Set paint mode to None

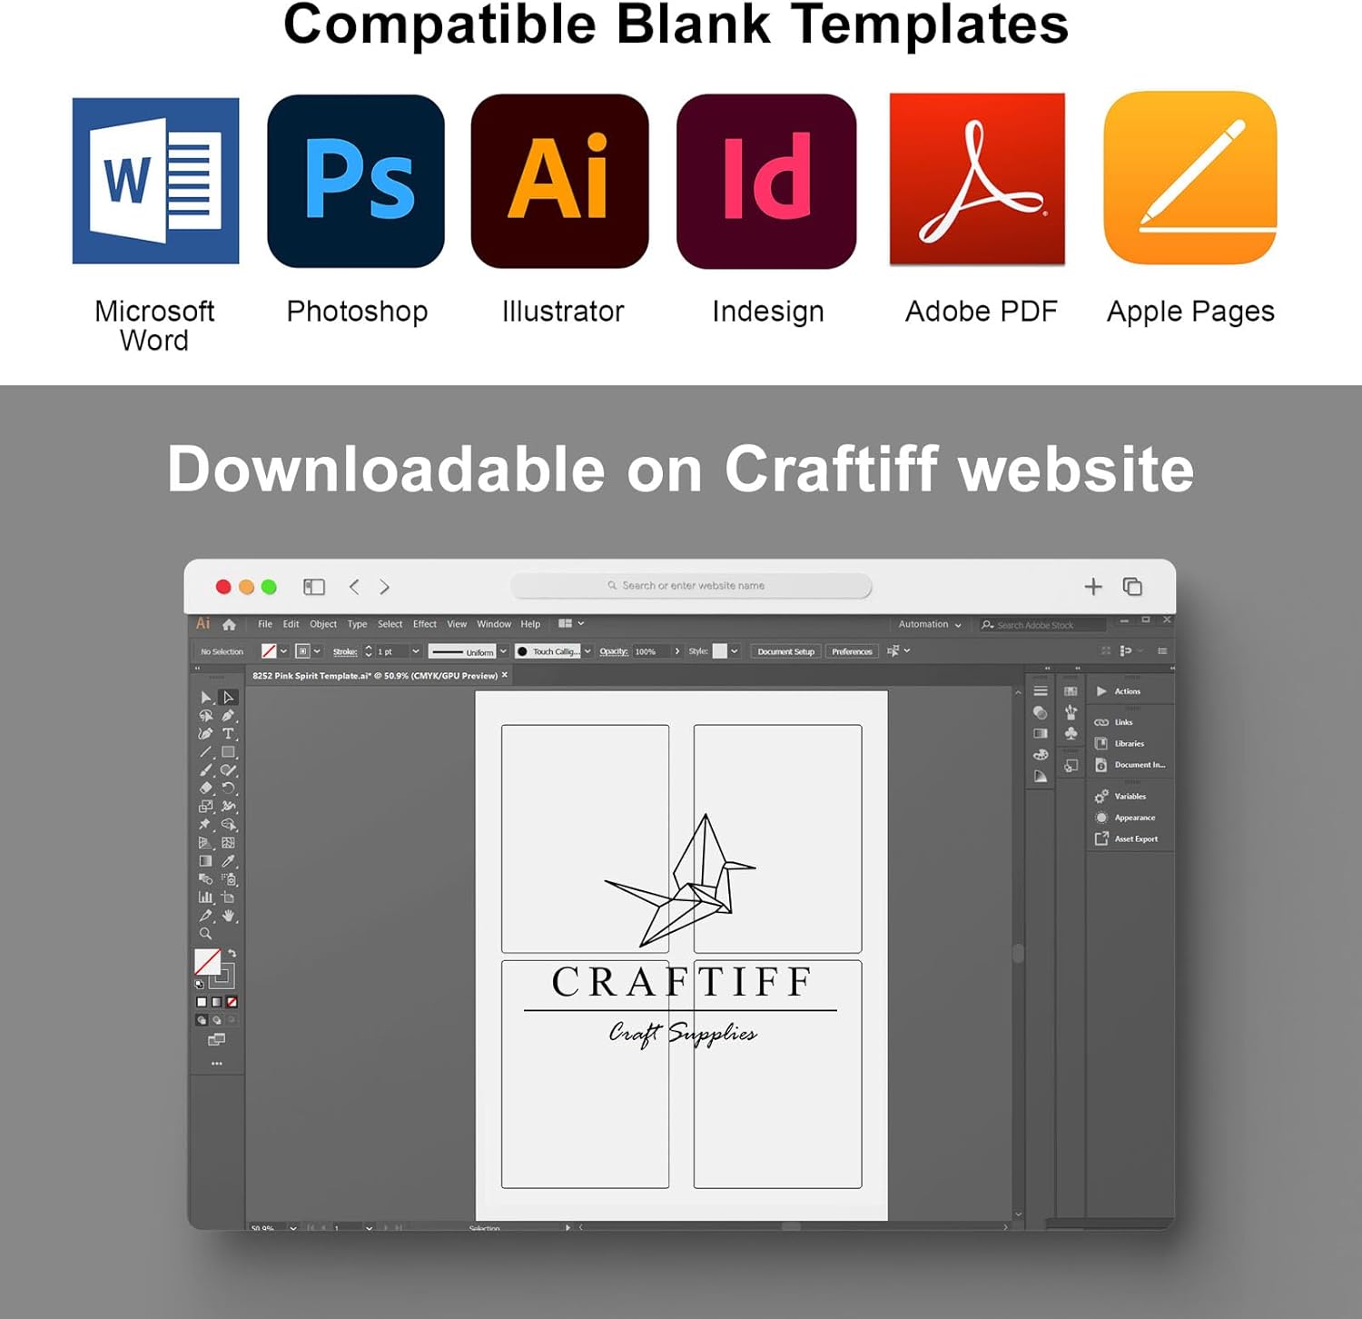pos(232,1002)
